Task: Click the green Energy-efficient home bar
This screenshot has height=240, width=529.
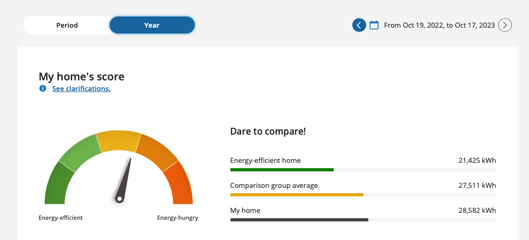Action: 282,169
